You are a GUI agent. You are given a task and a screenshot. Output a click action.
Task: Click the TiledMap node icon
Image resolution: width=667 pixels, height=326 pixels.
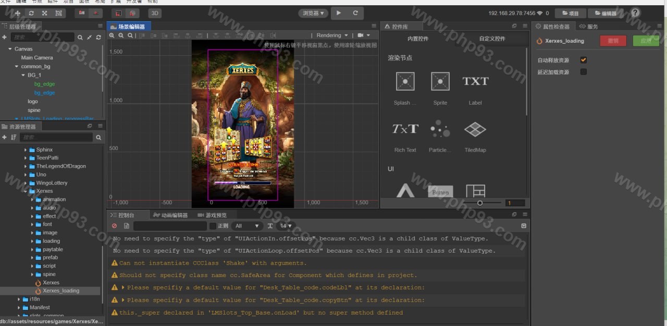(475, 129)
